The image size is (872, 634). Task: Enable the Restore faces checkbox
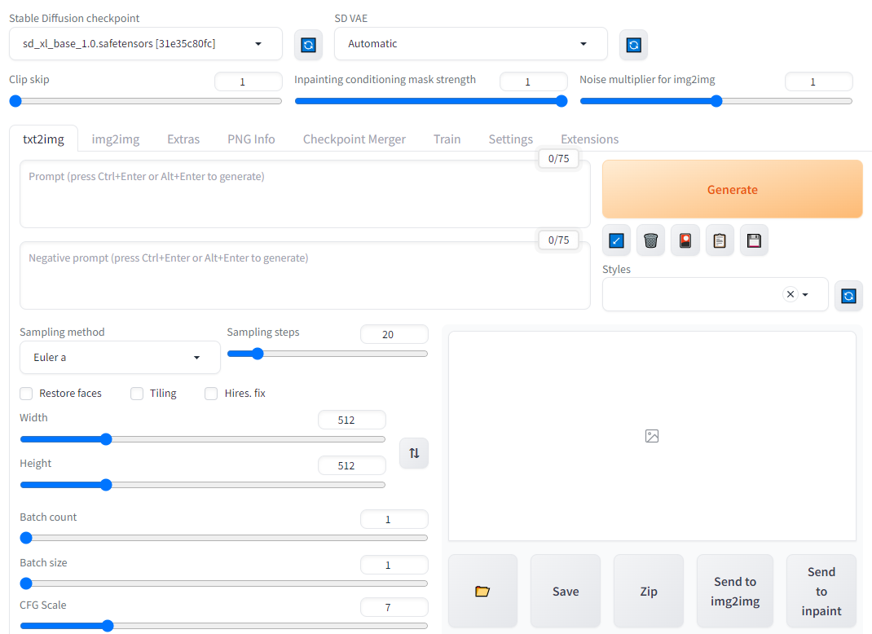coord(28,394)
